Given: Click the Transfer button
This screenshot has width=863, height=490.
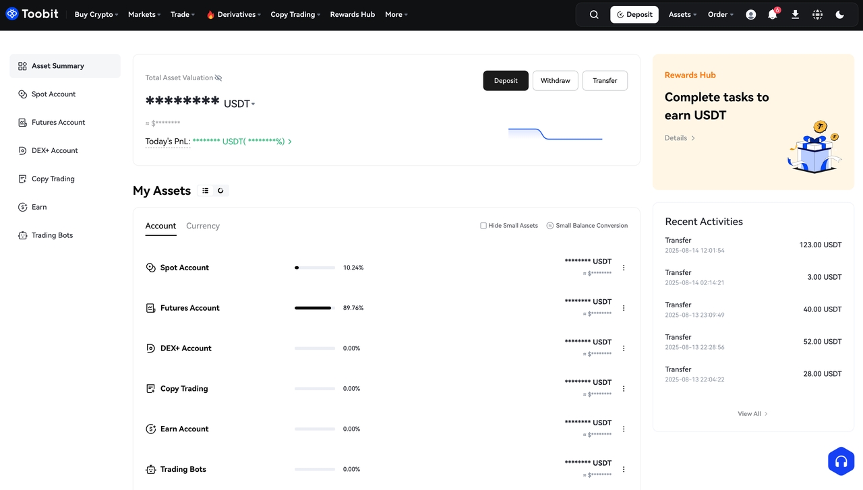Looking at the screenshot, I should tap(605, 81).
